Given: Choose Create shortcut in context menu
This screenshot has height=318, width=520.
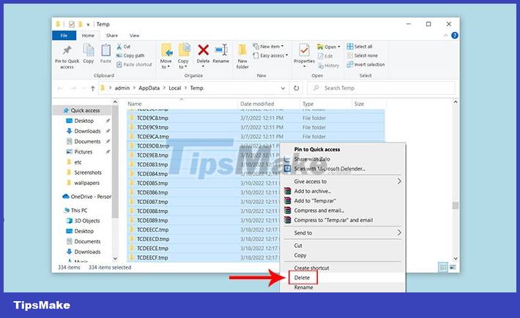Looking at the screenshot, I should pos(343,268).
